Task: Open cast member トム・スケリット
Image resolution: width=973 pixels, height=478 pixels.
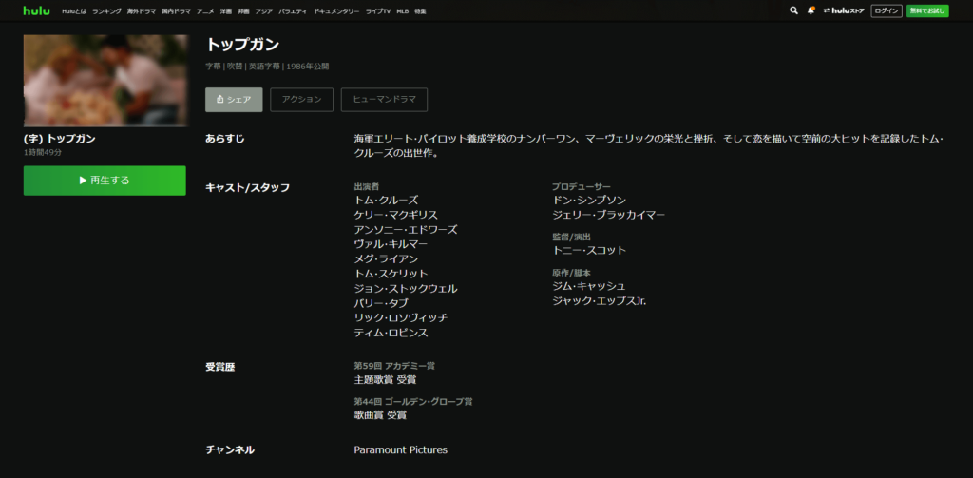Action: (x=391, y=274)
